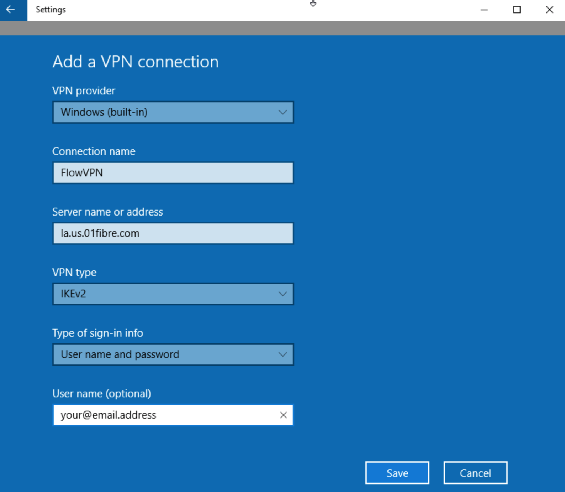This screenshot has width=565, height=492.
Task: Click the Connection name field containing FlowVPN
Action: (173, 173)
